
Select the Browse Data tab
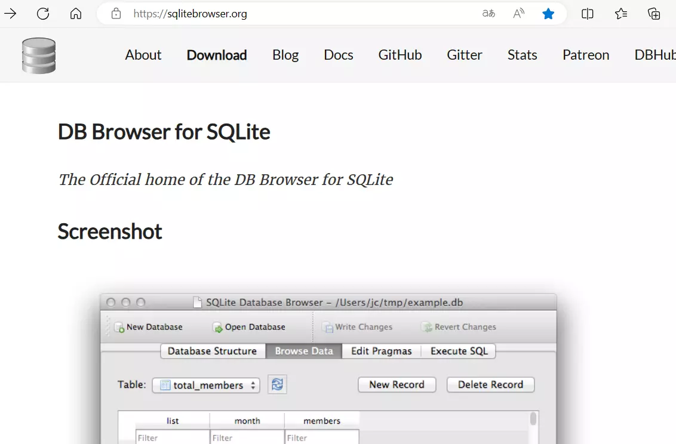click(x=304, y=351)
